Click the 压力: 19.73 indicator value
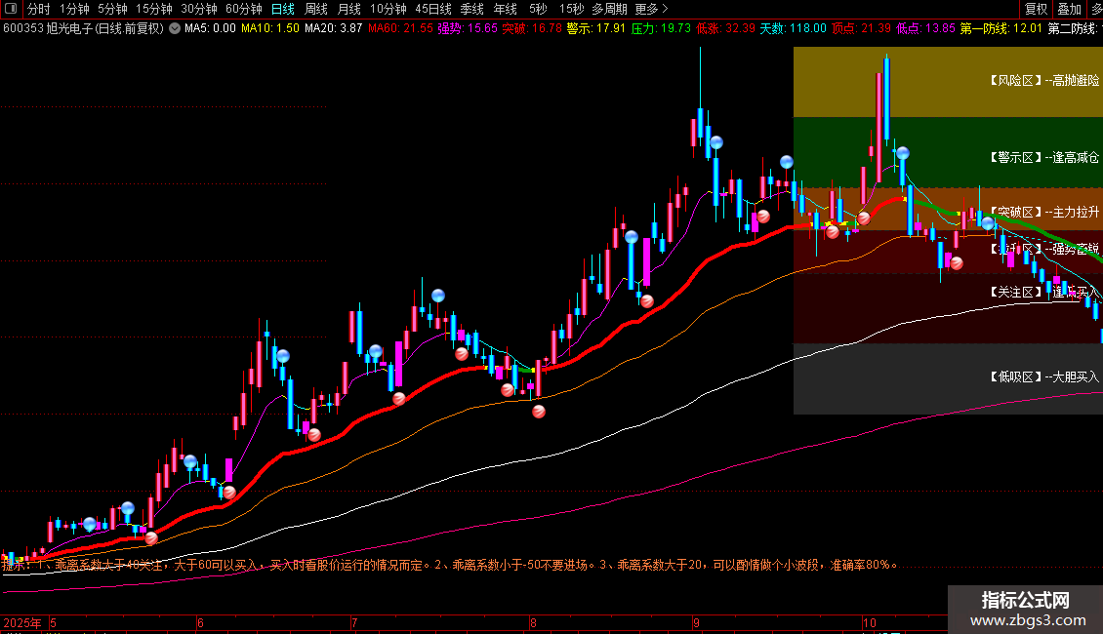The height and width of the screenshot is (634, 1103). (661, 29)
